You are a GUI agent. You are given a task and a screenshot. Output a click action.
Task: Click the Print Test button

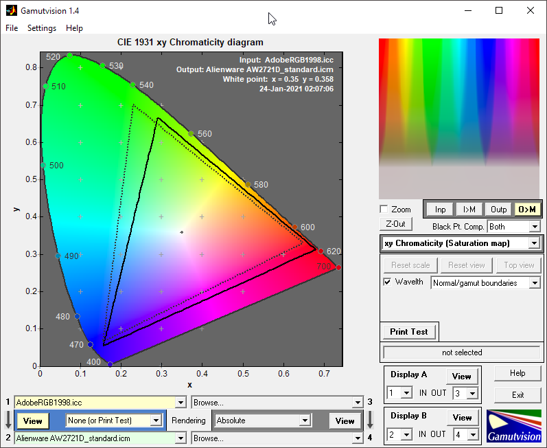click(409, 332)
